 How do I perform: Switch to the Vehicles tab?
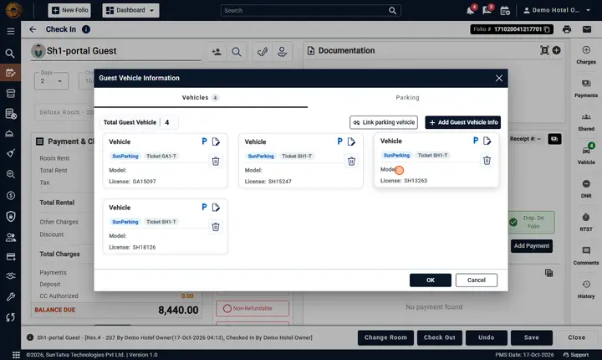point(201,98)
